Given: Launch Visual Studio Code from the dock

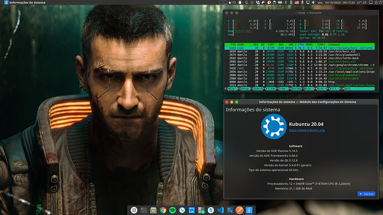Looking at the screenshot, I should (x=220, y=210).
